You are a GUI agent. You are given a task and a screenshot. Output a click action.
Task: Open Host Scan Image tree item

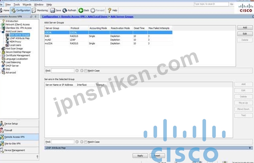[x=14, y=48]
